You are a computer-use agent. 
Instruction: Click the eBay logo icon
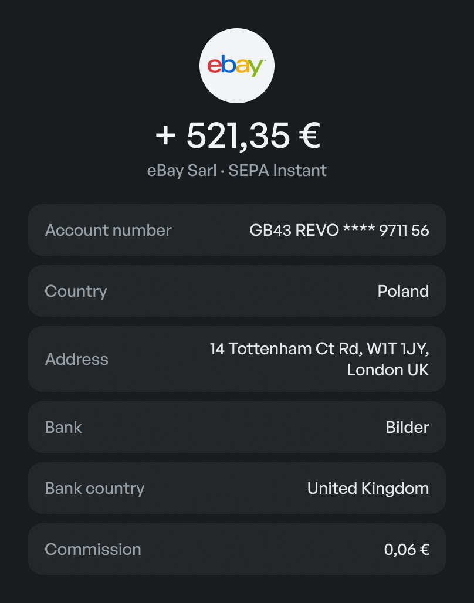[x=237, y=66]
